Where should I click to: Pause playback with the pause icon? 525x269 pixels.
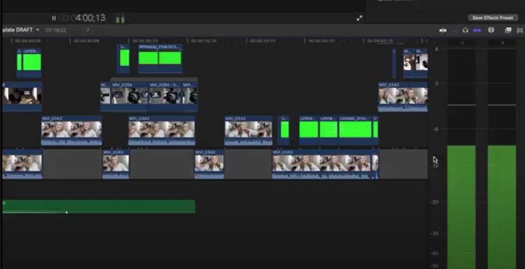pyautogui.click(x=54, y=18)
